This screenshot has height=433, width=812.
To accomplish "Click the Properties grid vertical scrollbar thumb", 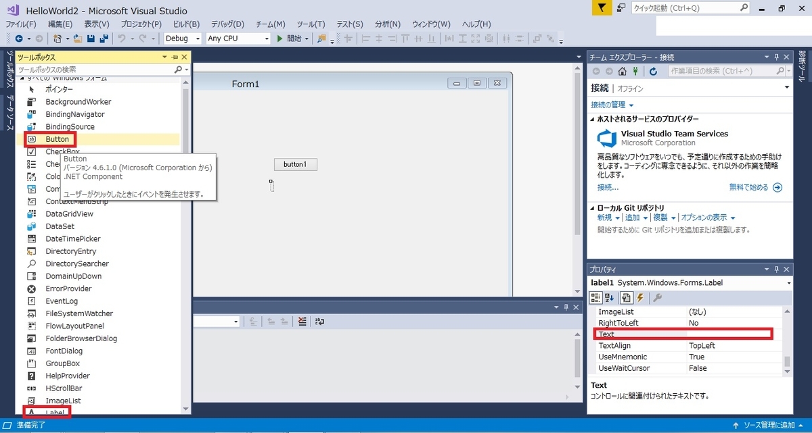I will click(787, 362).
